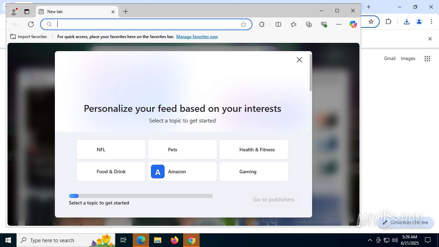Open Edge split screen icon
439x247 pixels.
[x=278, y=24]
